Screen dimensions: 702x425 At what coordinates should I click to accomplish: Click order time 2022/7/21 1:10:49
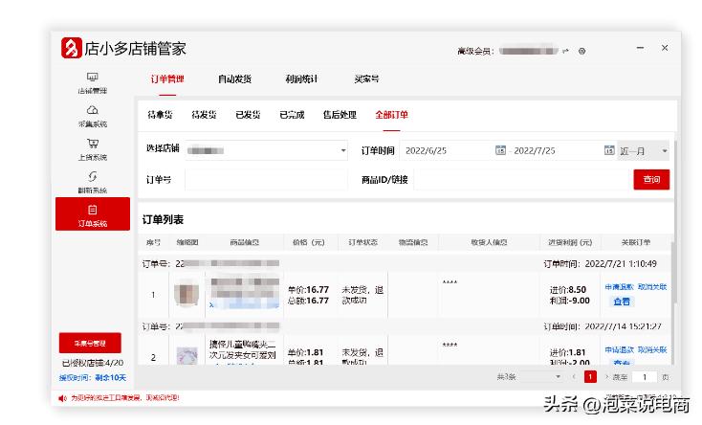point(621,263)
